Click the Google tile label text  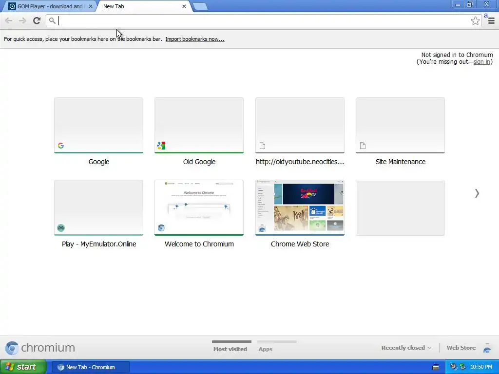(x=98, y=162)
